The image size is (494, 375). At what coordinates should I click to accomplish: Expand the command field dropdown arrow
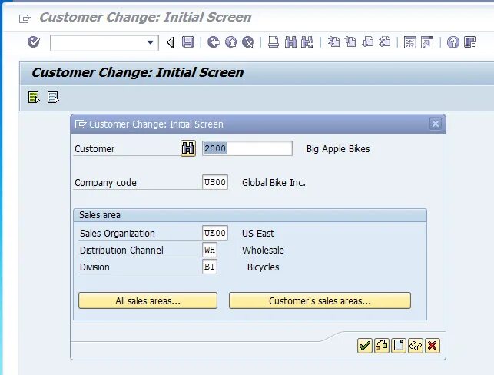151,42
